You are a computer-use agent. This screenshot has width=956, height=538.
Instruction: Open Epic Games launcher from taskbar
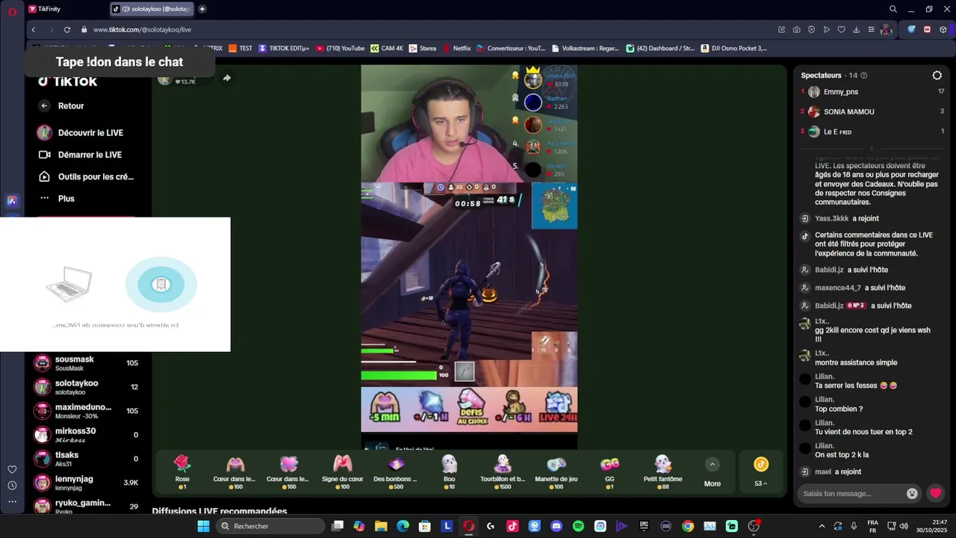pos(644,526)
